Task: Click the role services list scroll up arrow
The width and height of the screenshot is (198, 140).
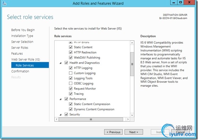Action: tap(132, 43)
